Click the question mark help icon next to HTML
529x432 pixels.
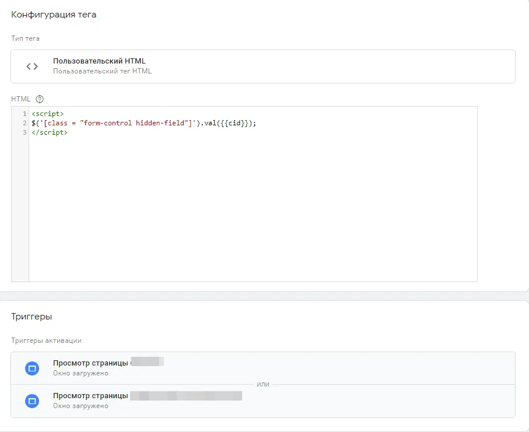[40, 99]
